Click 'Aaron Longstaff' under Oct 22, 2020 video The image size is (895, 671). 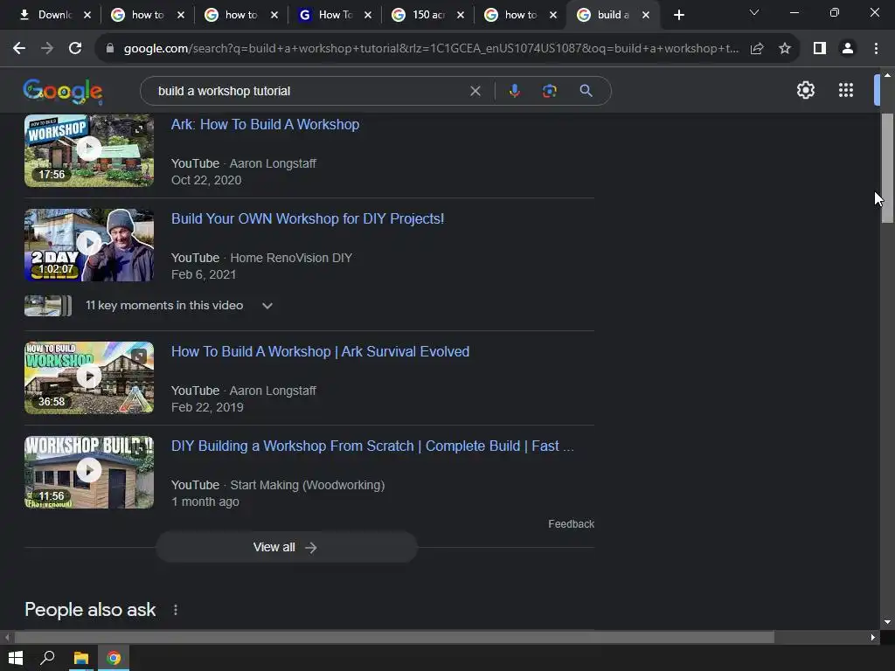(273, 163)
